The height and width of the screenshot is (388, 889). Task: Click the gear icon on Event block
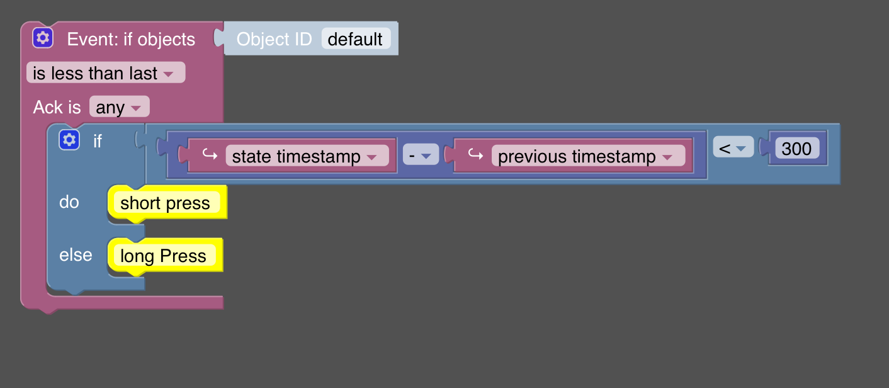click(43, 38)
